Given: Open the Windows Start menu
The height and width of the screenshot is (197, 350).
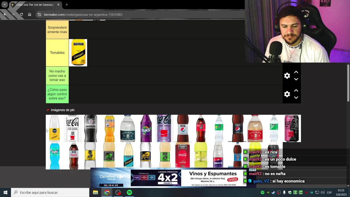Looking at the screenshot, I should [5, 193].
